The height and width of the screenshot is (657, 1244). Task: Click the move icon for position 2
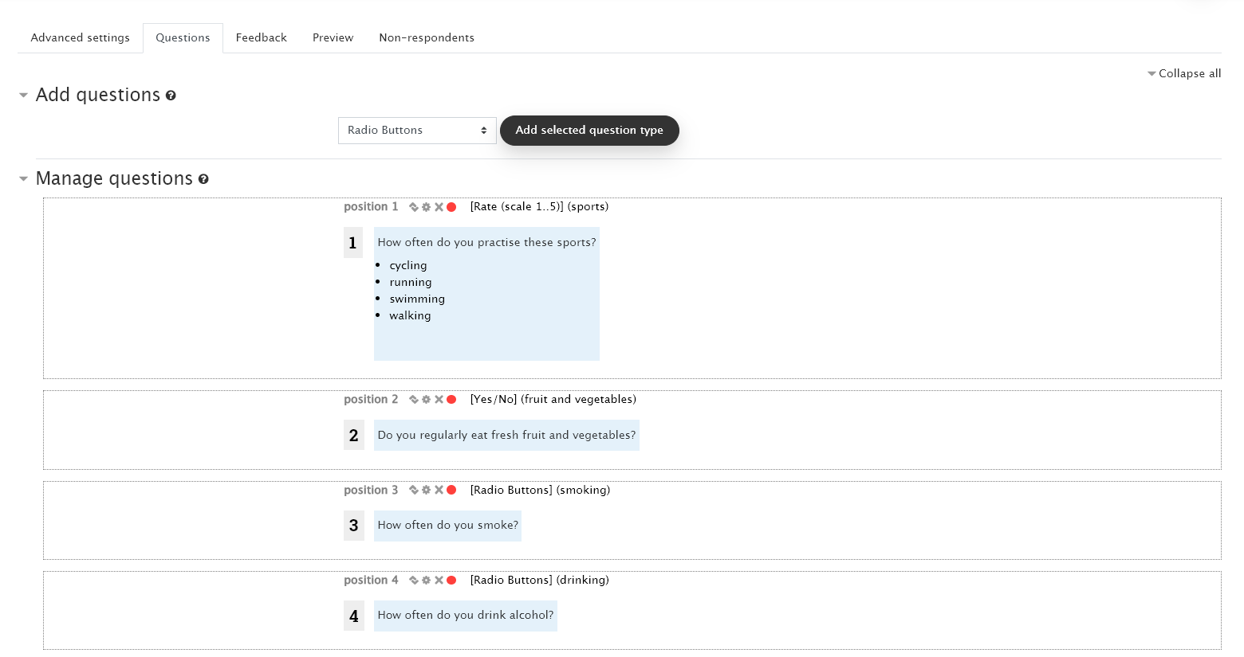(414, 400)
